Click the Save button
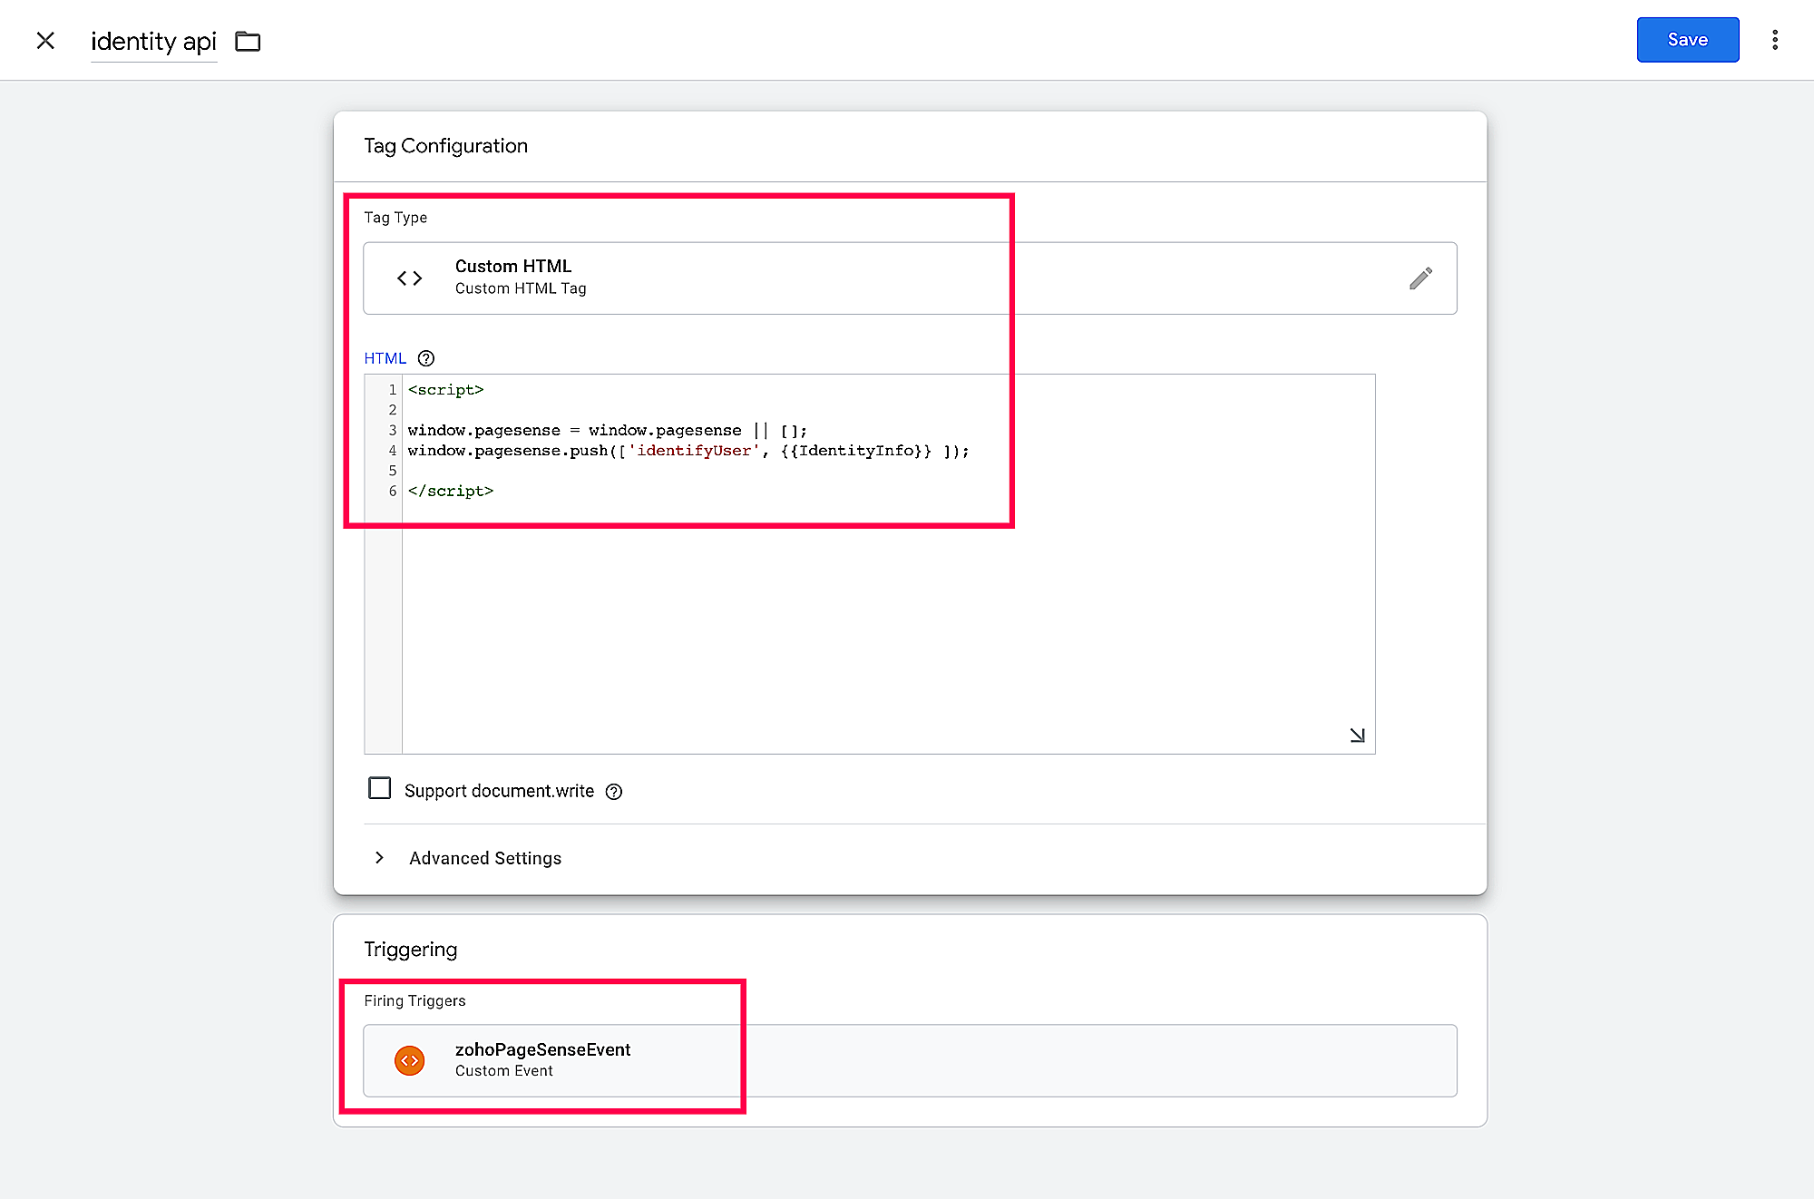Viewport: 1814px width, 1199px height. (1687, 40)
